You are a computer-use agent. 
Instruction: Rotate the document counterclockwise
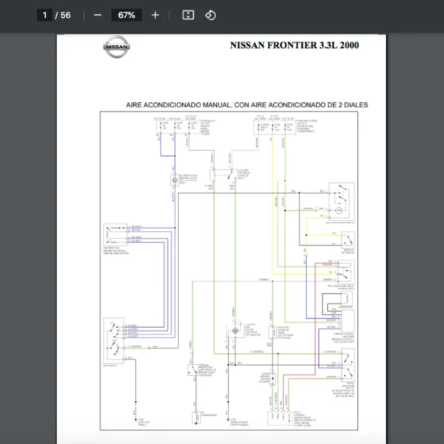210,15
